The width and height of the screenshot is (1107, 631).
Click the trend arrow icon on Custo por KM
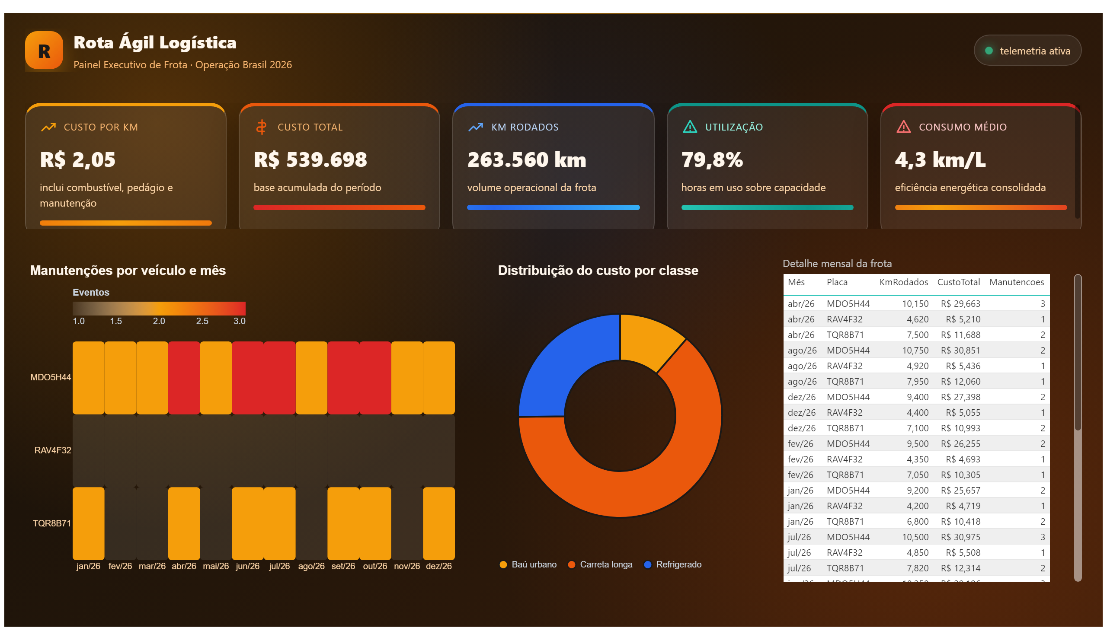pyautogui.click(x=48, y=127)
